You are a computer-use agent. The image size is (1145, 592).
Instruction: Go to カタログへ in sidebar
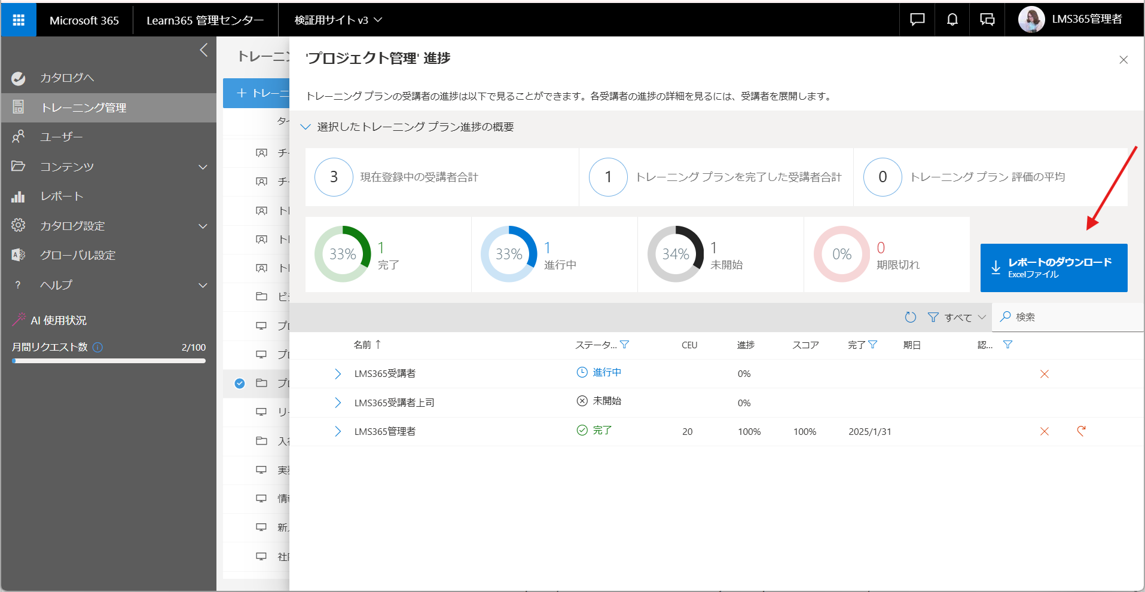click(67, 78)
